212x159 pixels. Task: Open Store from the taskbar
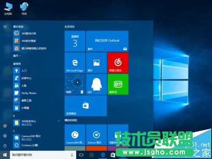pos(113,155)
